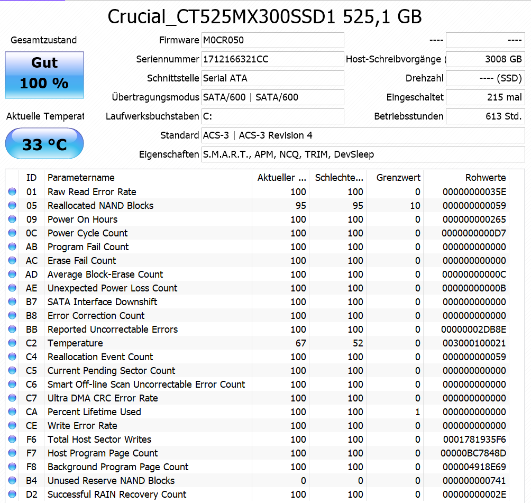Select the ID cell 'CA'

point(32,412)
